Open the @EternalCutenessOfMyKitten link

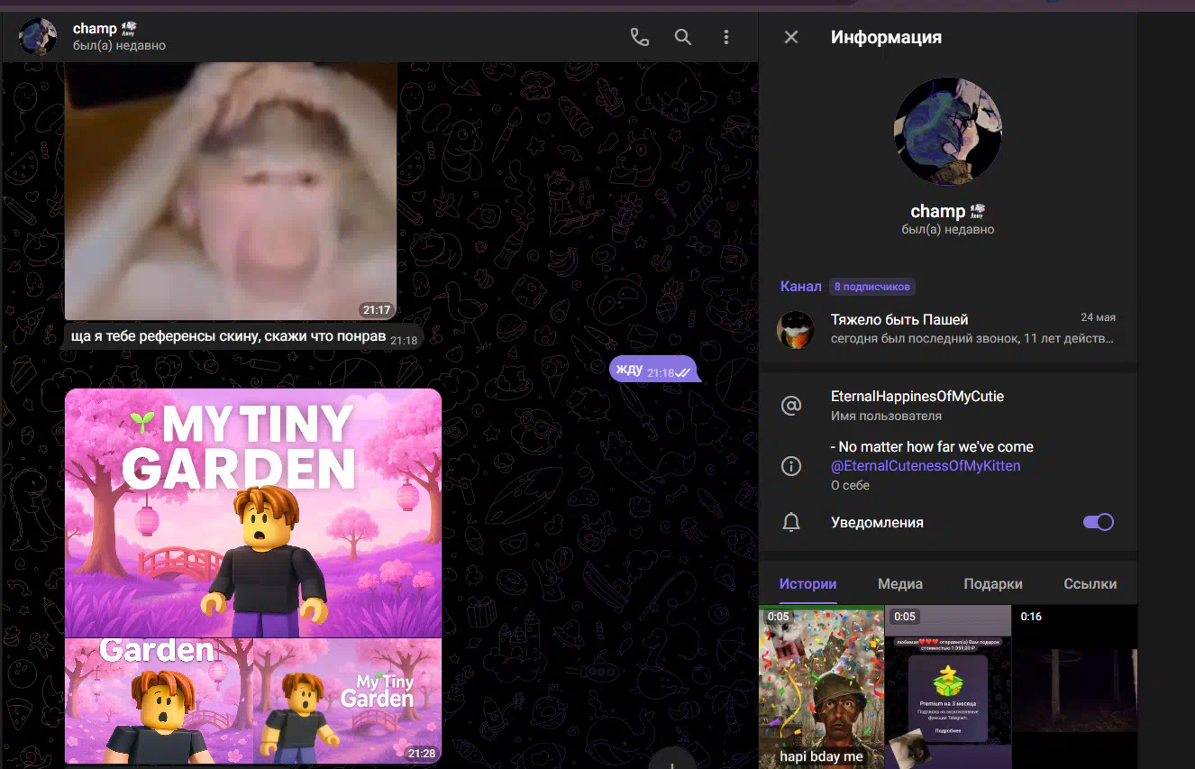click(926, 466)
